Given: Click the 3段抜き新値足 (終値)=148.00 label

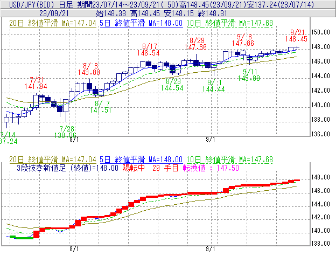Looking at the screenshot, I should pos(67,168).
